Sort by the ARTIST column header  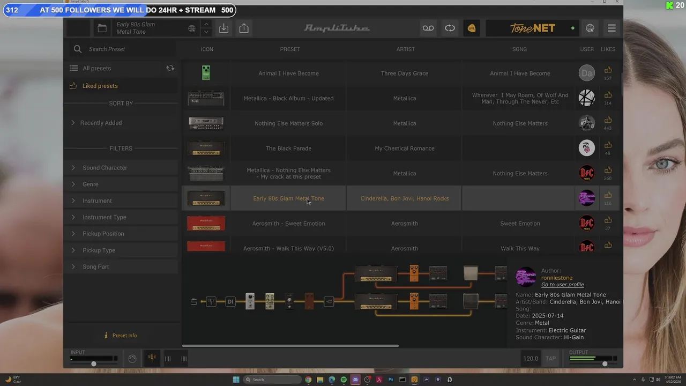[x=406, y=49]
